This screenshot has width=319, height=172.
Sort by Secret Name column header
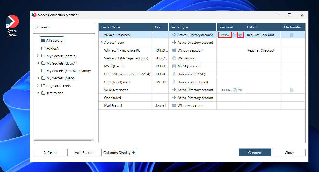click(111, 27)
